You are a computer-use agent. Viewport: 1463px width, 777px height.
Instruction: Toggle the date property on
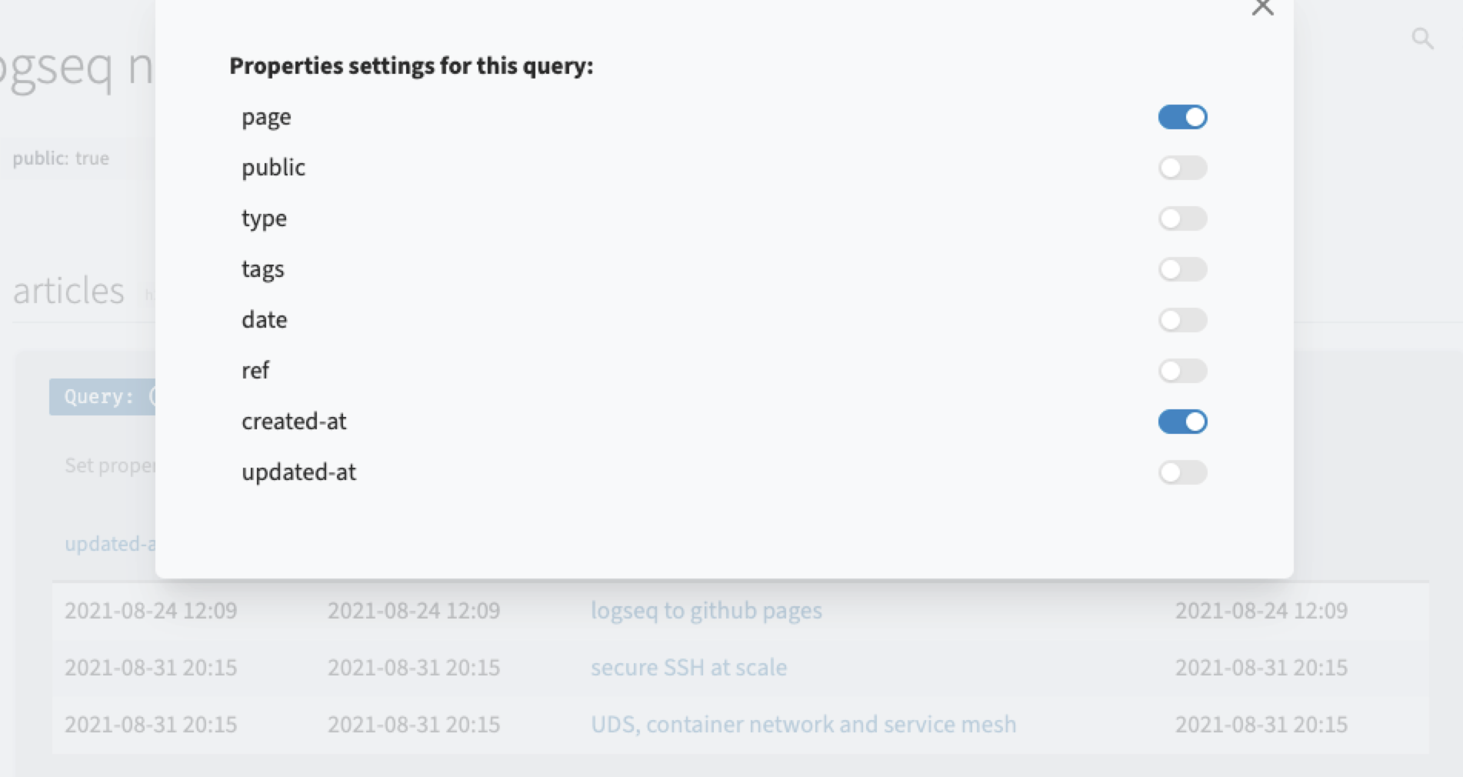[x=1182, y=319]
